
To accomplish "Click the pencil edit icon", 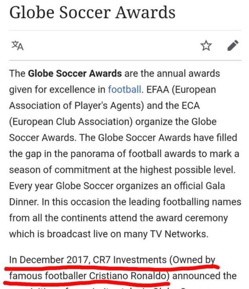I will point(232,45).
